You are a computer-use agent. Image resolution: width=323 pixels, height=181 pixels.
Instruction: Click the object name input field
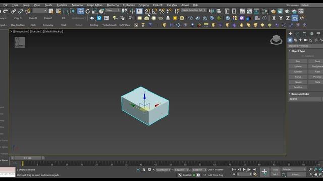pyautogui.click(x=305, y=99)
